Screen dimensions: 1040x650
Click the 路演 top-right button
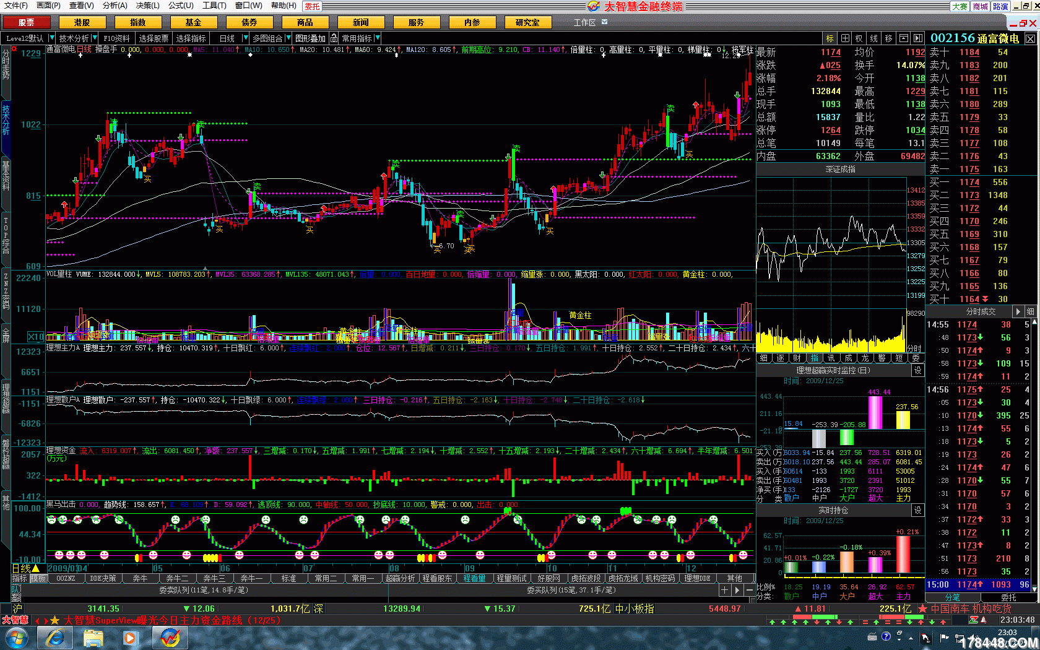1000,6
